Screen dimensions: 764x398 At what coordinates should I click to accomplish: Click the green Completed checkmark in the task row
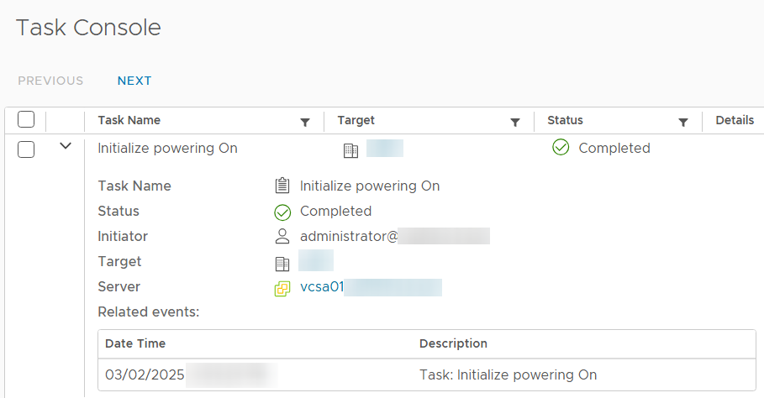(561, 147)
